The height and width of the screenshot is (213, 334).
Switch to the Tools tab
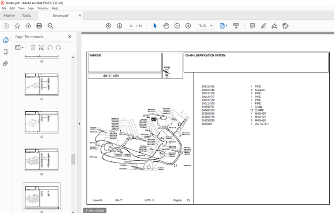[x=26, y=16]
